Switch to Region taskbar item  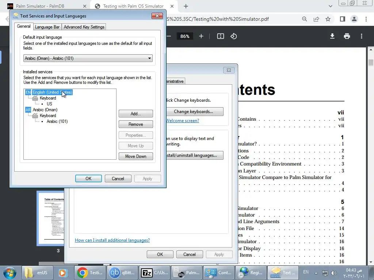(251, 273)
